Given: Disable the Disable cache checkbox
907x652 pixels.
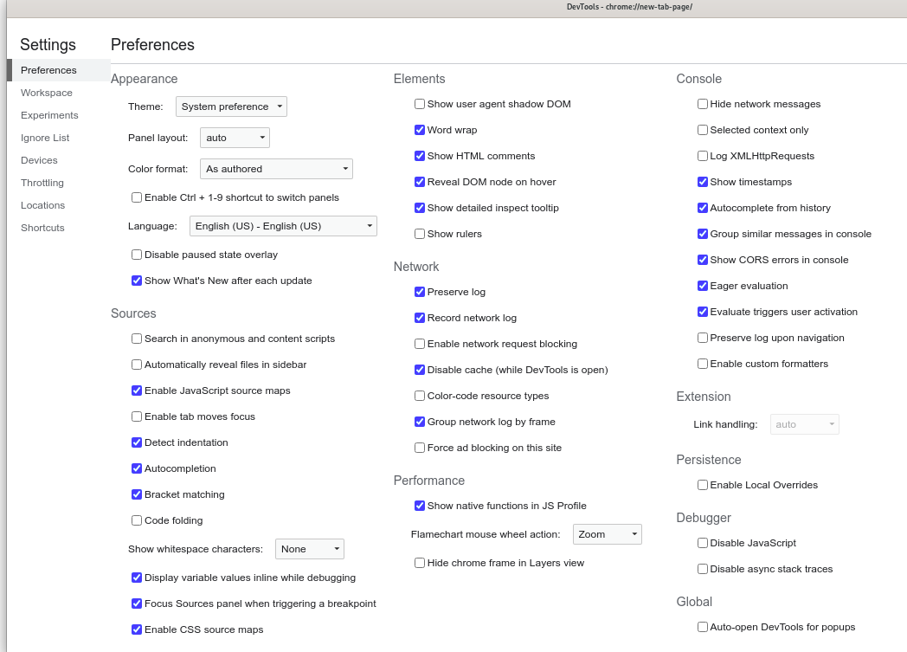Looking at the screenshot, I should coord(420,370).
